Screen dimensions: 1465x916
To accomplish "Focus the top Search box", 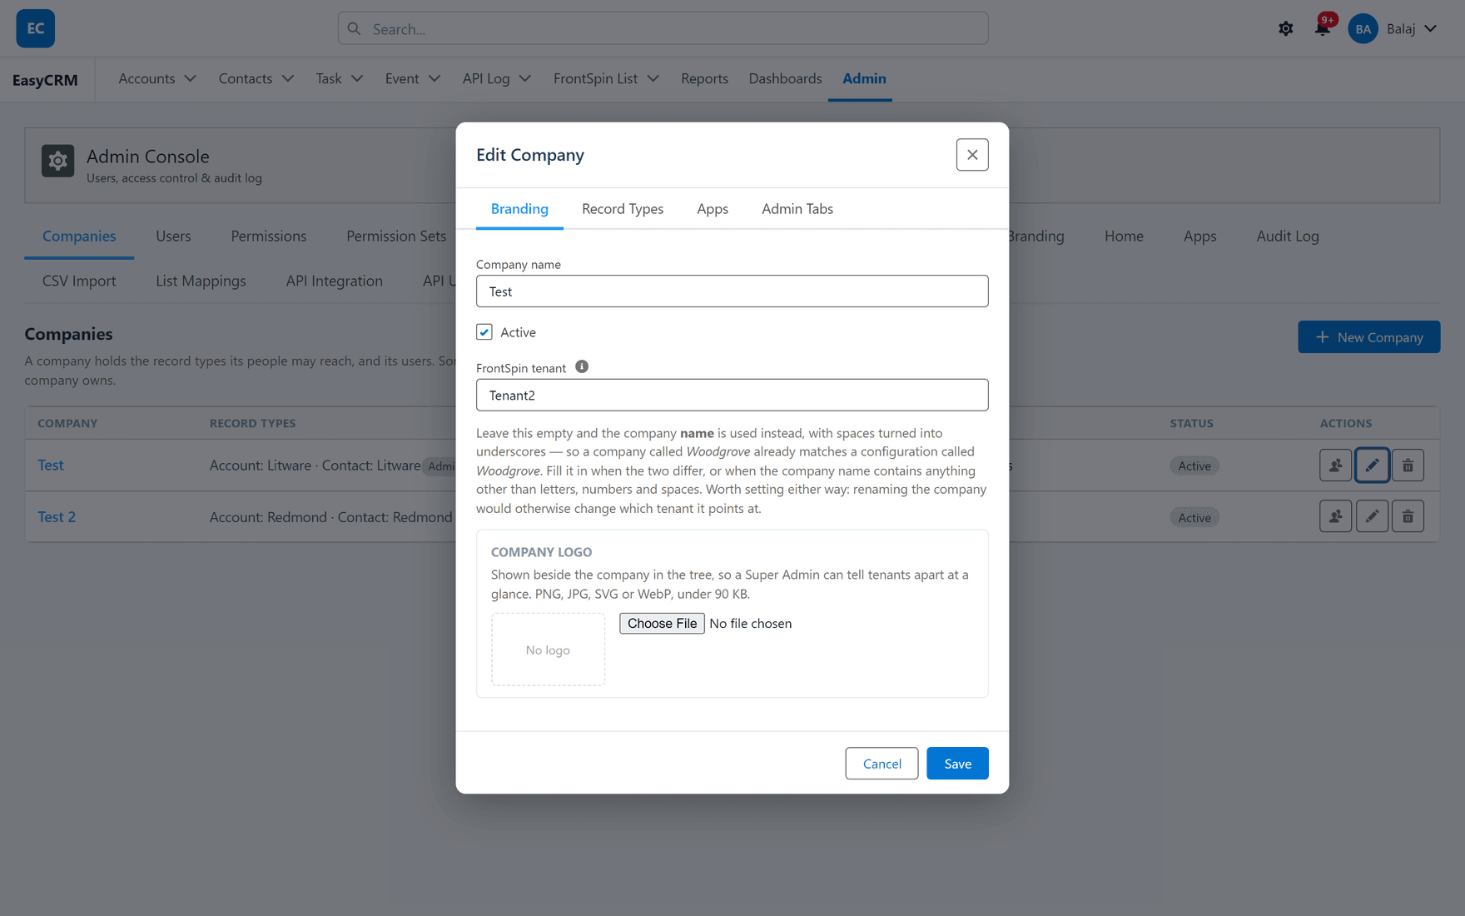I will (x=663, y=28).
